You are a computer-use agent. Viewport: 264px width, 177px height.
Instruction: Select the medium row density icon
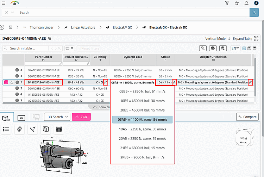click(249, 48)
